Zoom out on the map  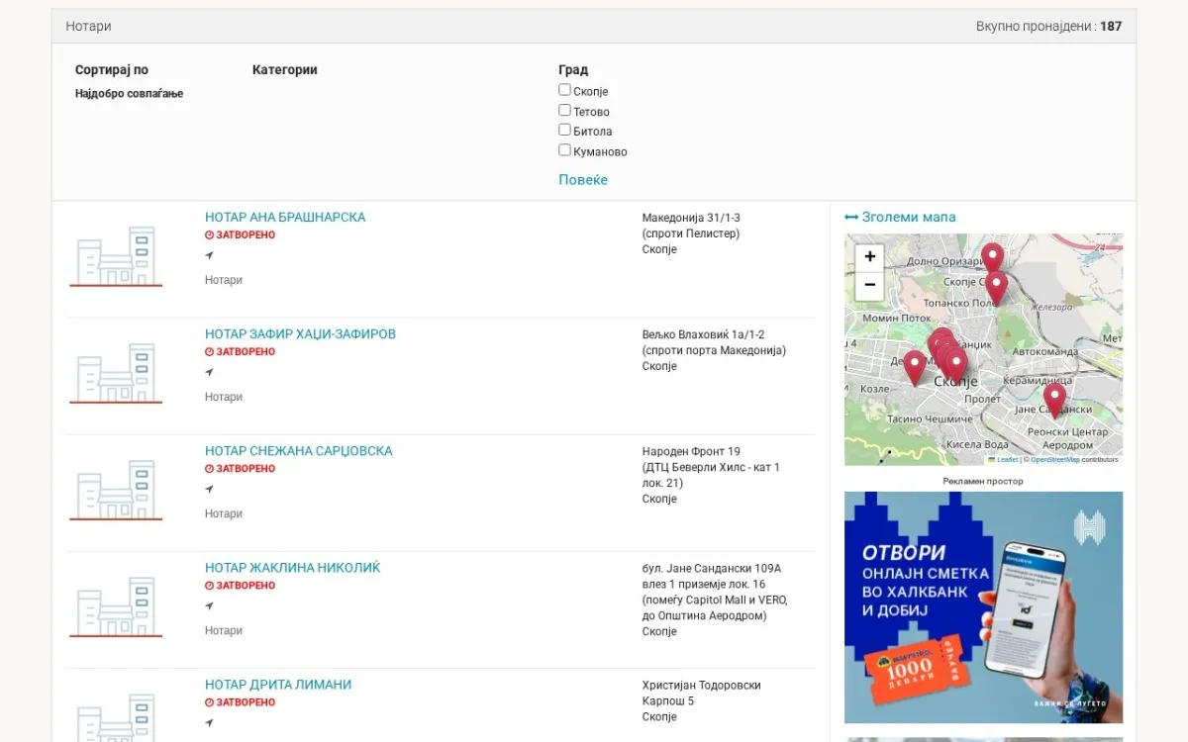(x=869, y=285)
